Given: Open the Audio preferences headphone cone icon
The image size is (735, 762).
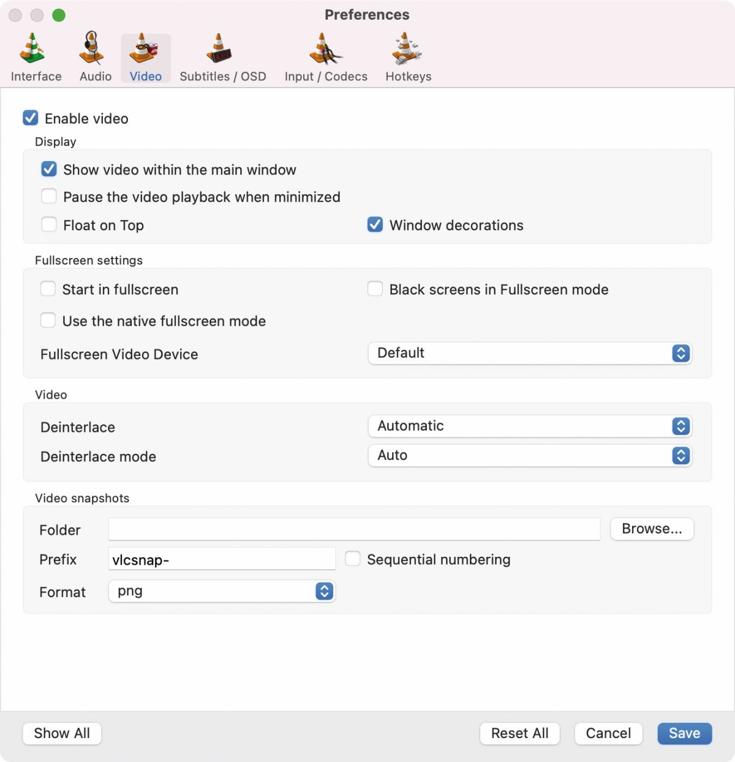Looking at the screenshot, I should 92,48.
